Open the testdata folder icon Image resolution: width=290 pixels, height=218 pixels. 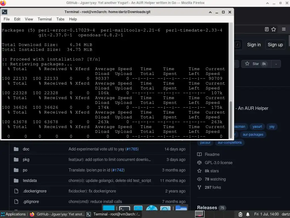point(16,181)
